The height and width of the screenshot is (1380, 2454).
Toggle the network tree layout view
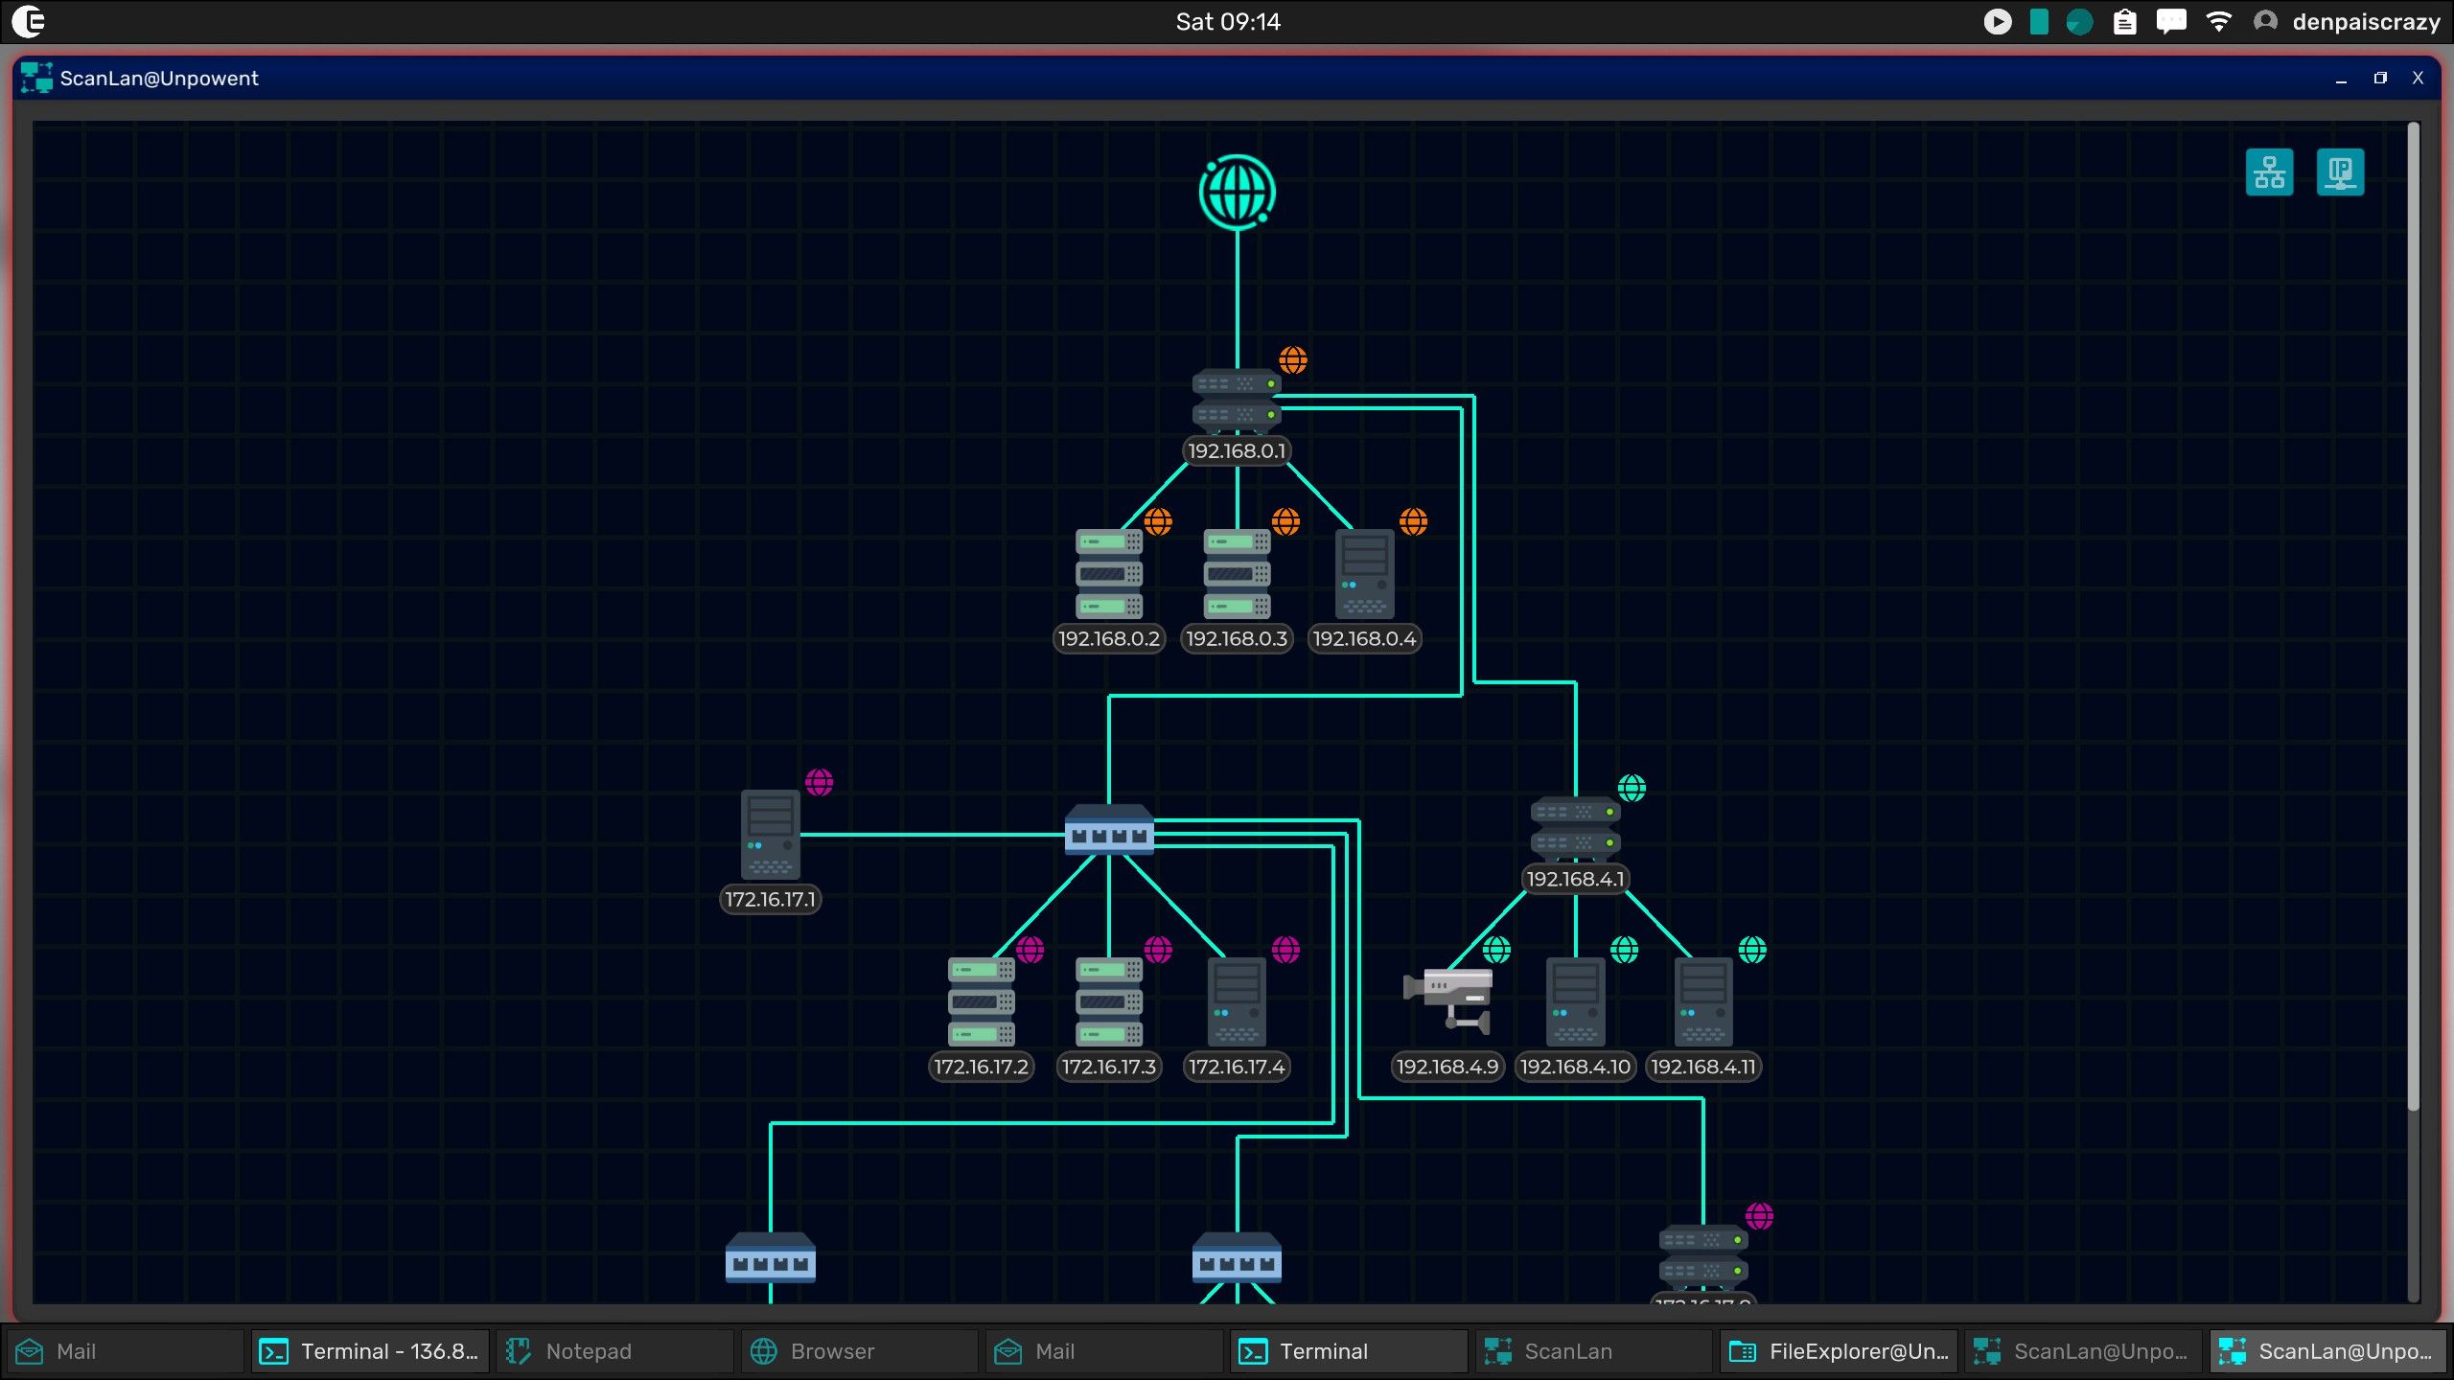[2269, 172]
